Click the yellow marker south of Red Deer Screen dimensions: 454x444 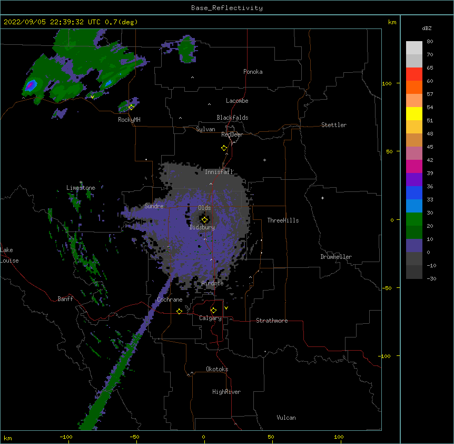[x=224, y=148]
